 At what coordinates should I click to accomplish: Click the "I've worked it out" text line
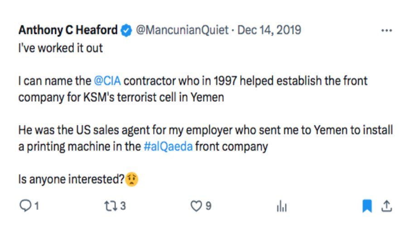pos(61,47)
